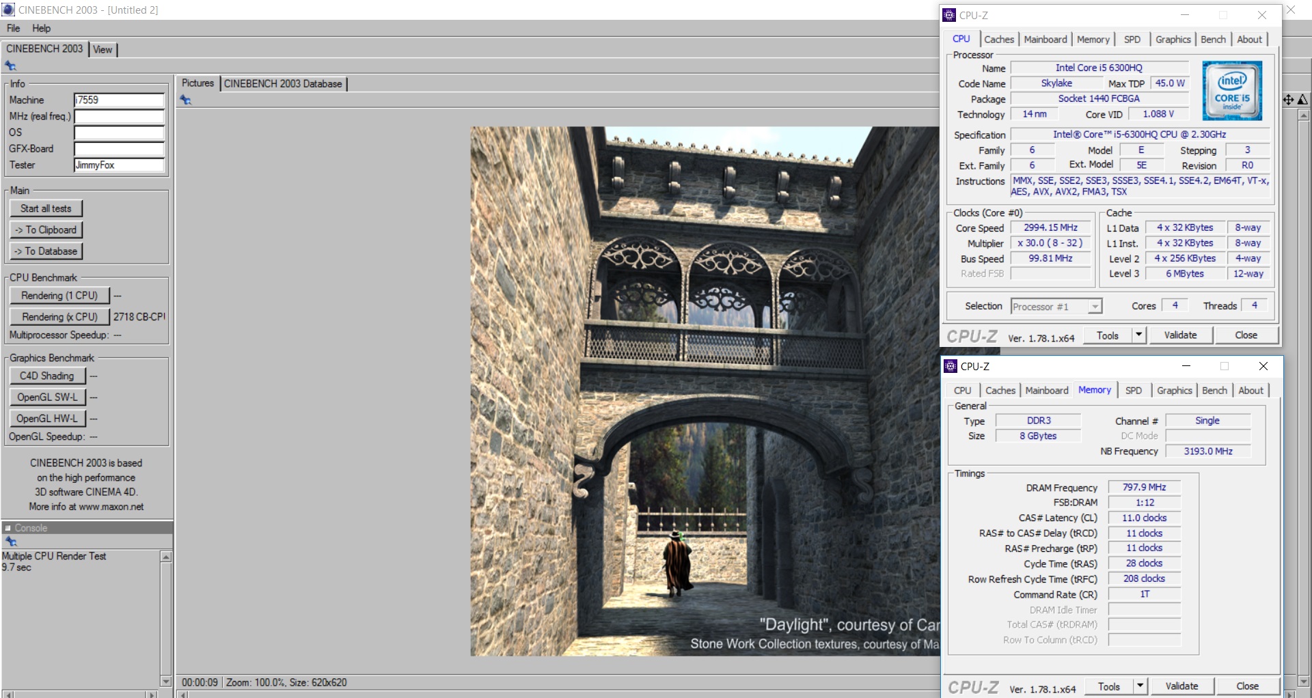The width and height of the screenshot is (1312, 698).
Task: Start the OpenGL HW-L test
Action: point(47,418)
